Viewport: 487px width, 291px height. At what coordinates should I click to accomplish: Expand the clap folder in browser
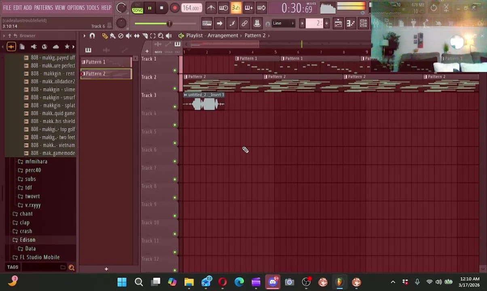pyautogui.click(x=24, y=223)
